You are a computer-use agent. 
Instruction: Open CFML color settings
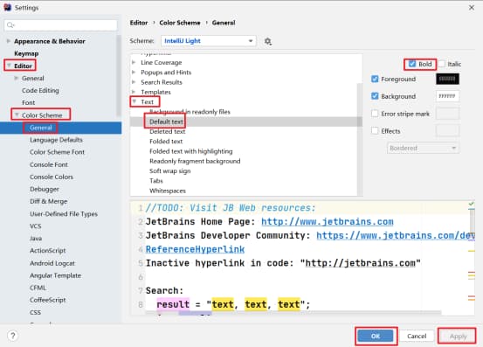pos(38,288)
